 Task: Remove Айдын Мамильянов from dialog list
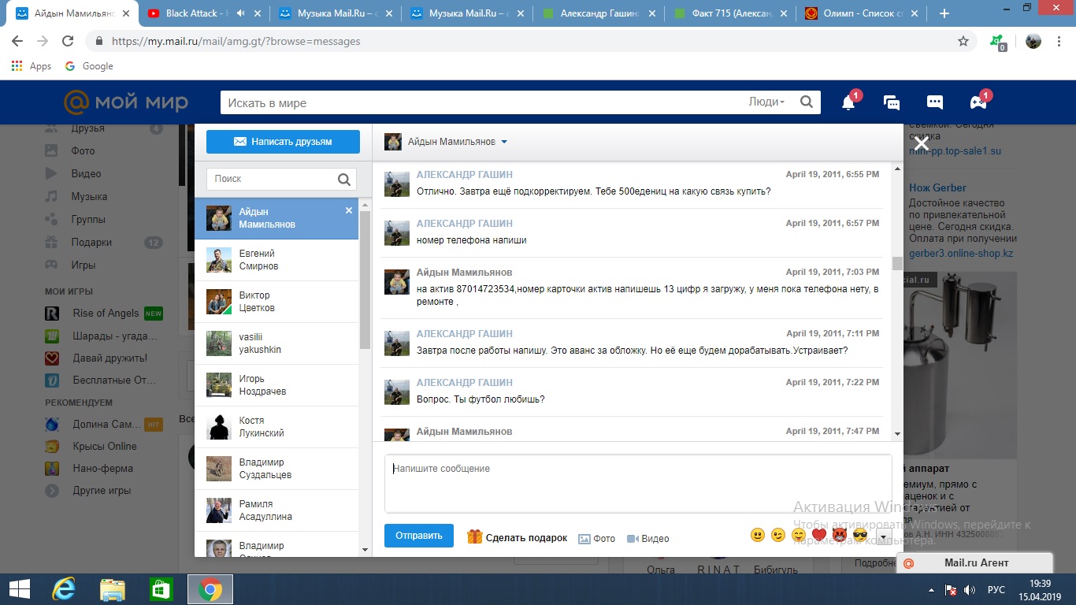pyautogui.click(x=349, y=210)
